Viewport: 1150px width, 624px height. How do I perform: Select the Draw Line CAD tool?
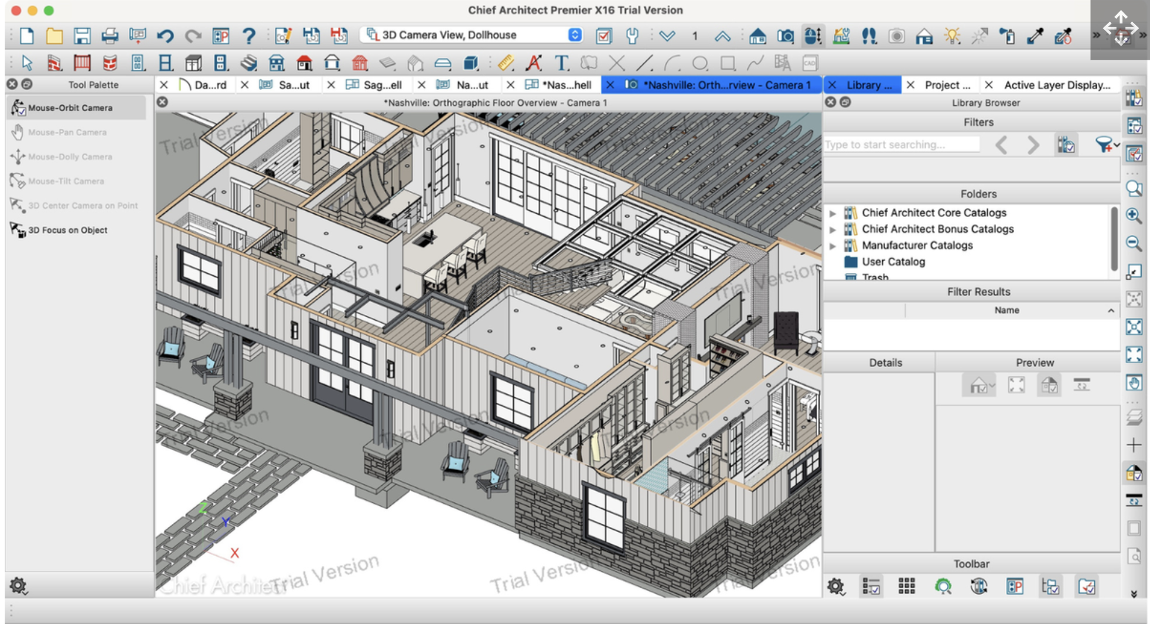[x=644, y=63]
